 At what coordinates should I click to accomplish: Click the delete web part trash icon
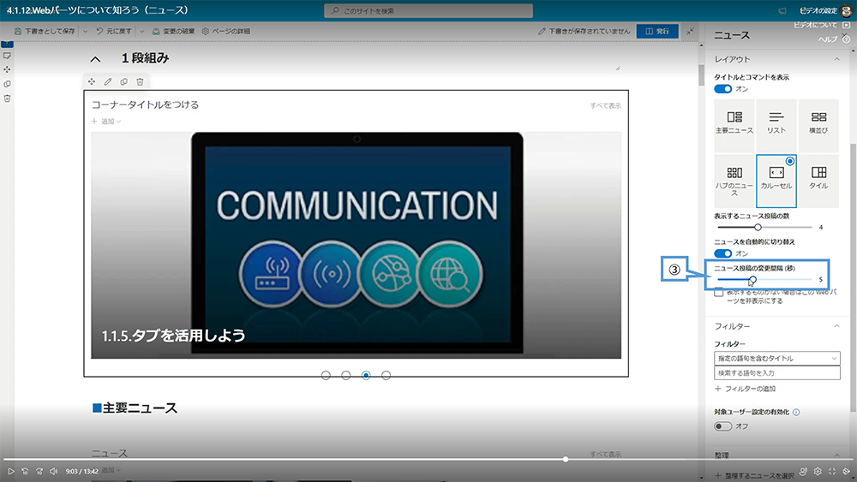[x=140, y=81]
